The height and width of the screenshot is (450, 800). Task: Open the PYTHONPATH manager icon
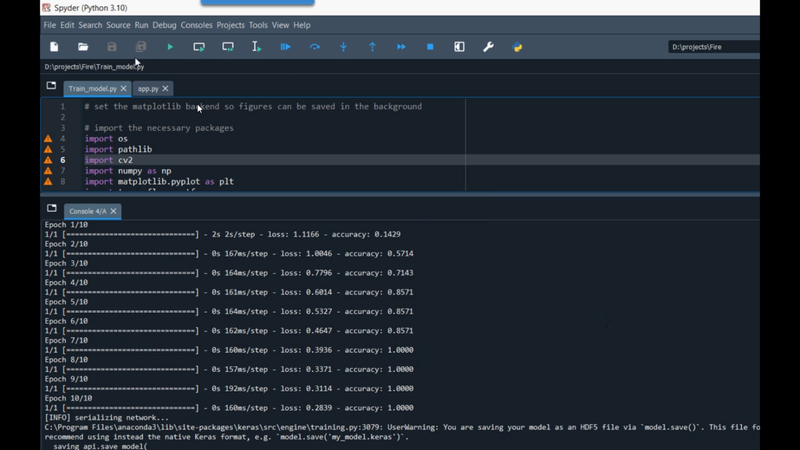click(x=517, y=47)
